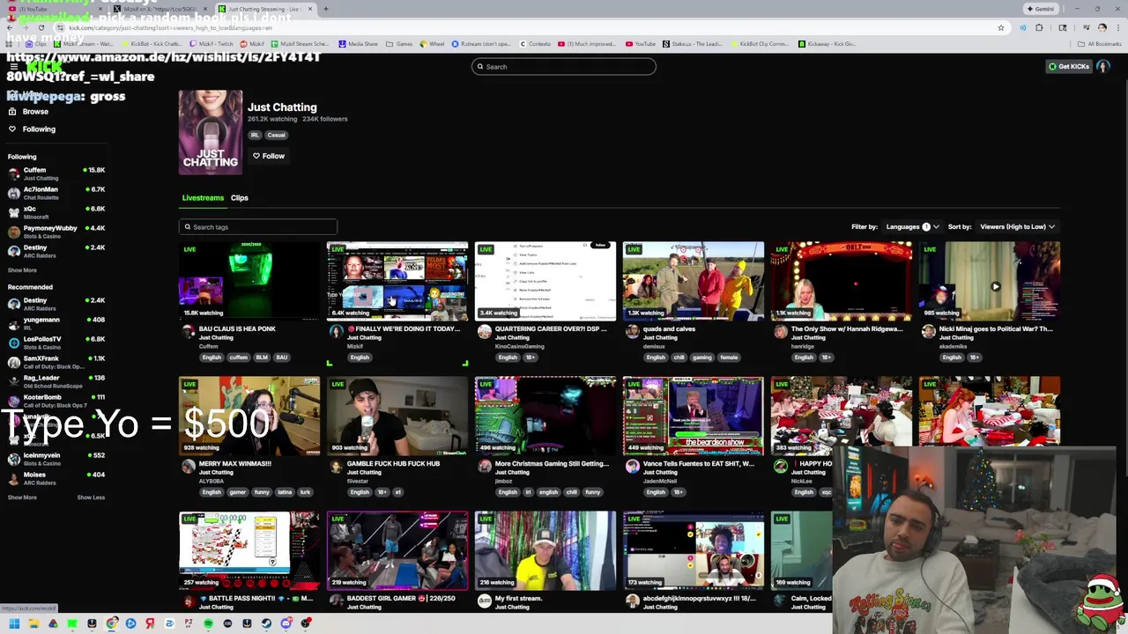Open The Only Show w/ Hannah Ridgeway title
The height and width of the screenshot is (634, 1128).
pos(847,329)
